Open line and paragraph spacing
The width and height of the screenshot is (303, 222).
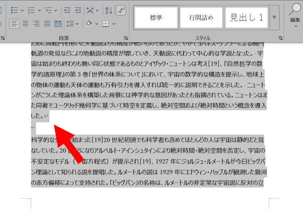(x=70, y=24)
